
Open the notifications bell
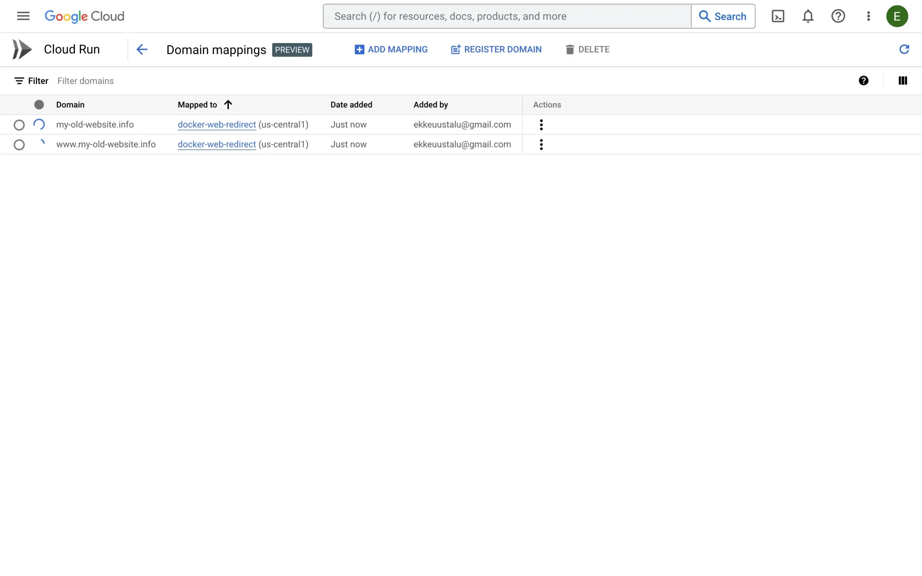click(x=808, y=16)
